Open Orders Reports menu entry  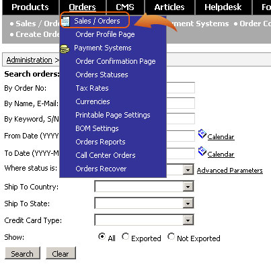(x=100, y=142)
